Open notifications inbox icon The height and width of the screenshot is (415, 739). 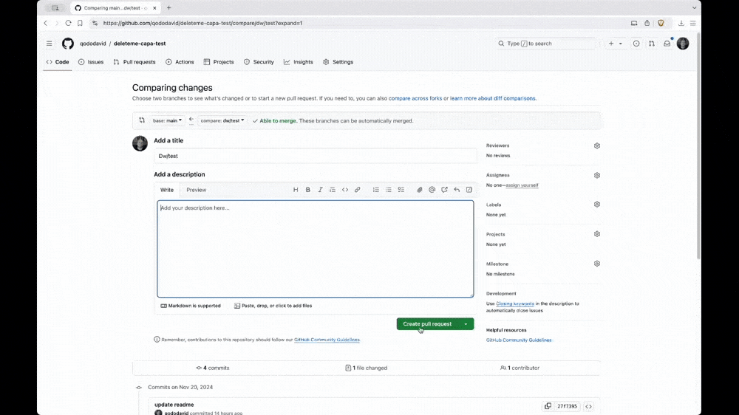[x=667, y=44]
